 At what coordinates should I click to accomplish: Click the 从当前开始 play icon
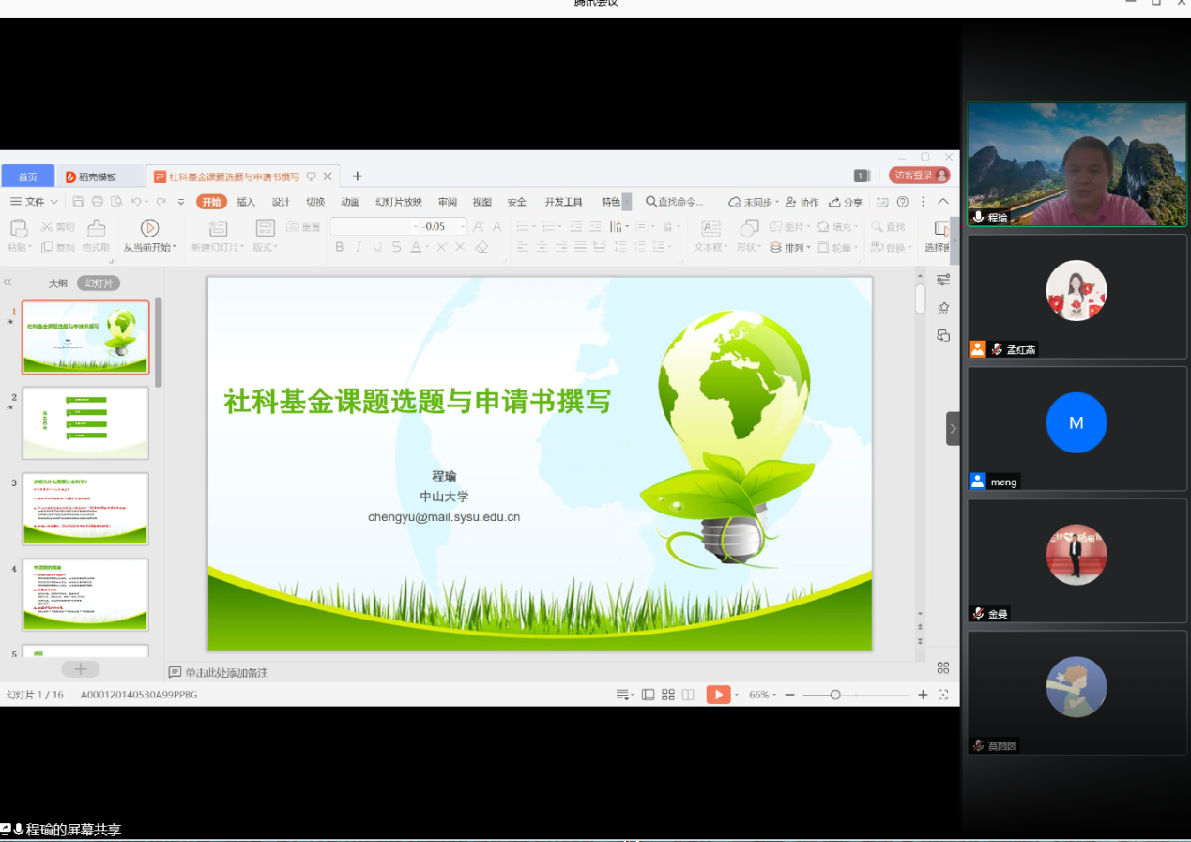tap(149, 228)
